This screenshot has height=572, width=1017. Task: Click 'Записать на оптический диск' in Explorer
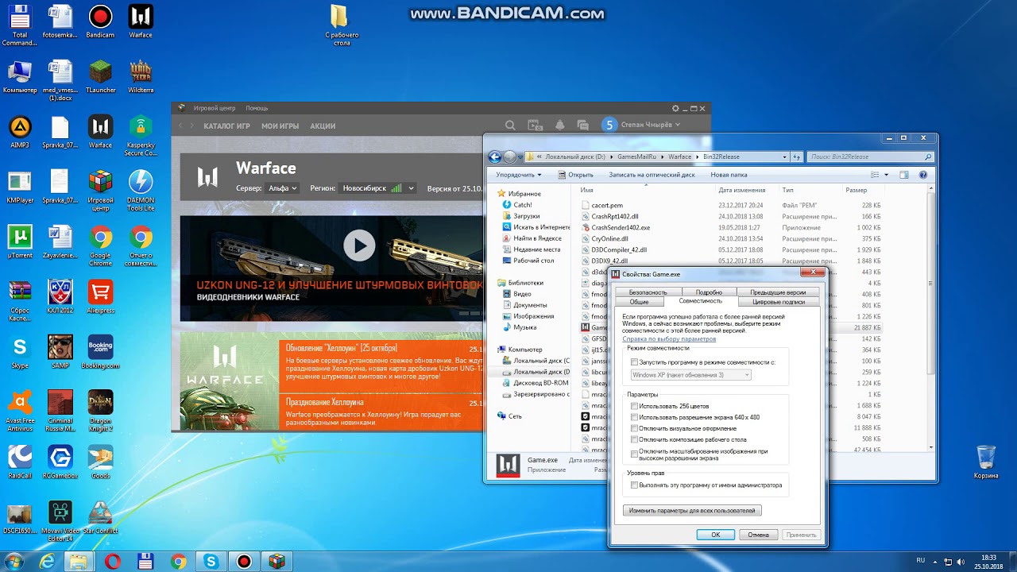[x=652, y=175]
